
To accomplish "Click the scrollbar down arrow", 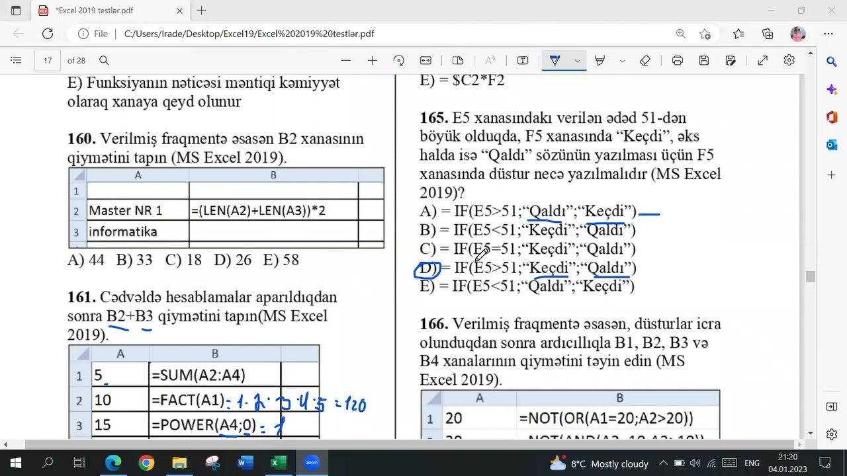I will (811, 434).
